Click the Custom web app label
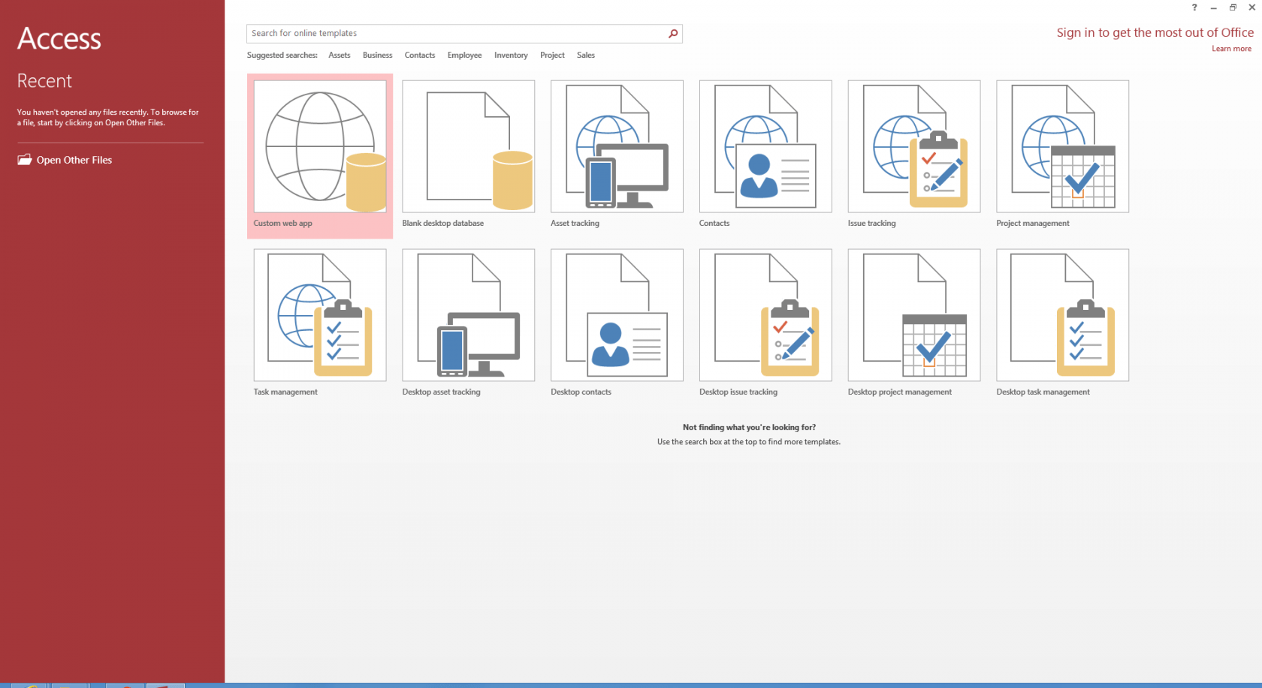 (282, 224)
